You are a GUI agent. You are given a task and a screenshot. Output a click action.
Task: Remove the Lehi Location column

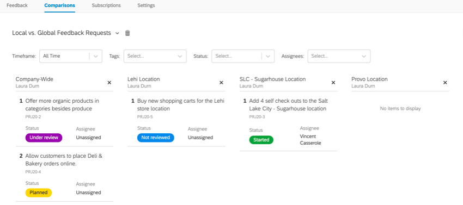(x=221, y=83)
